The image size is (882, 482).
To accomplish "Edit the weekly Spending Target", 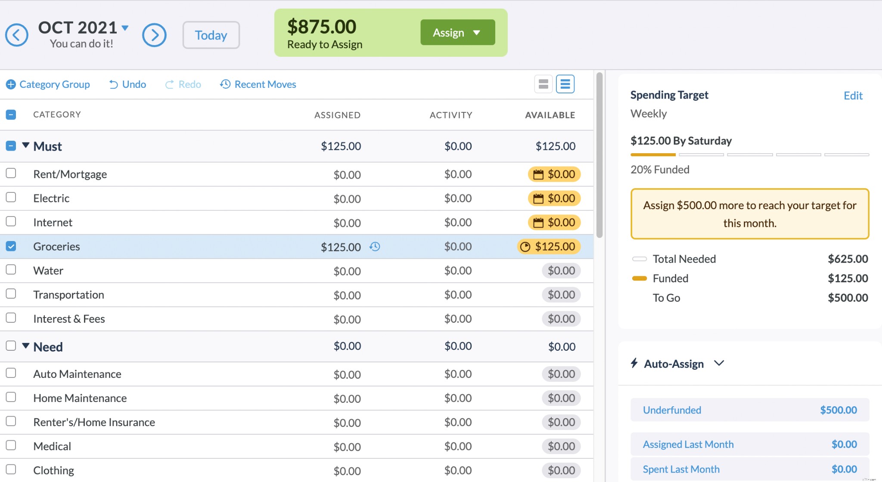I will point(853,95).
